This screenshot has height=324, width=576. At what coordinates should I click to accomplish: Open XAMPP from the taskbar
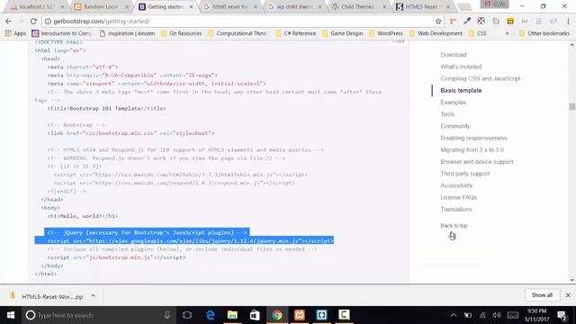point(300,315)
